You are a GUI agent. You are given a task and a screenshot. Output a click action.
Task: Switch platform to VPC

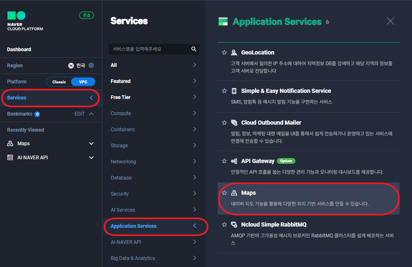(x=83, y=82)
